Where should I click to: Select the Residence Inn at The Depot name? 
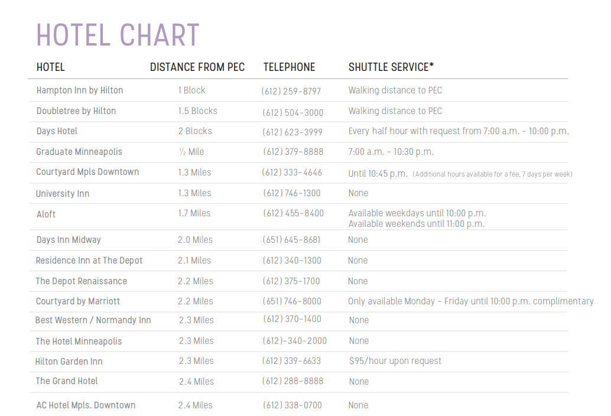coord(89,261)
